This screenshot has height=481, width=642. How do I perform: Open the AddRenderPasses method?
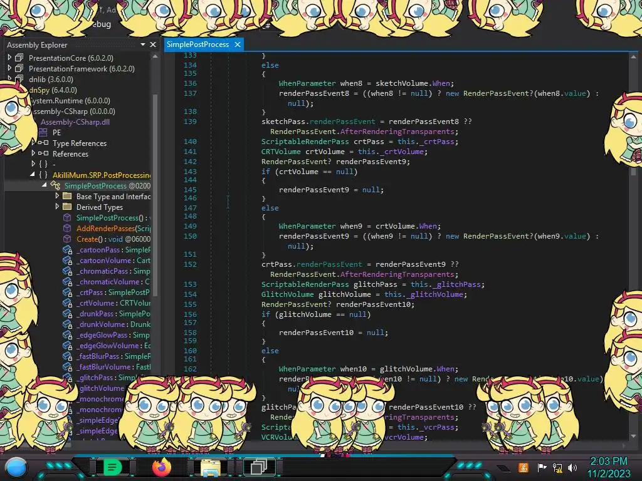click(113, 228)
